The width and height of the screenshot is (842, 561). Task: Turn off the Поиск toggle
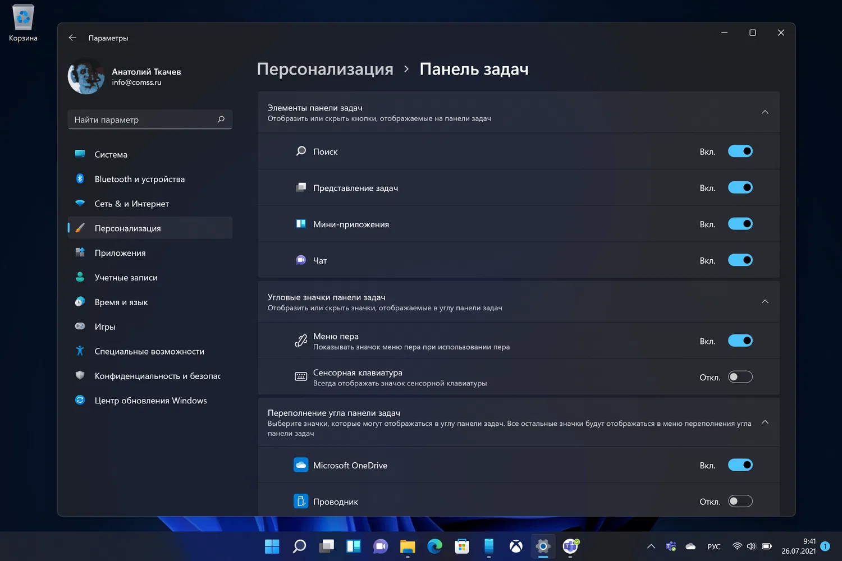pyautogui.click(x=740, y=151)
